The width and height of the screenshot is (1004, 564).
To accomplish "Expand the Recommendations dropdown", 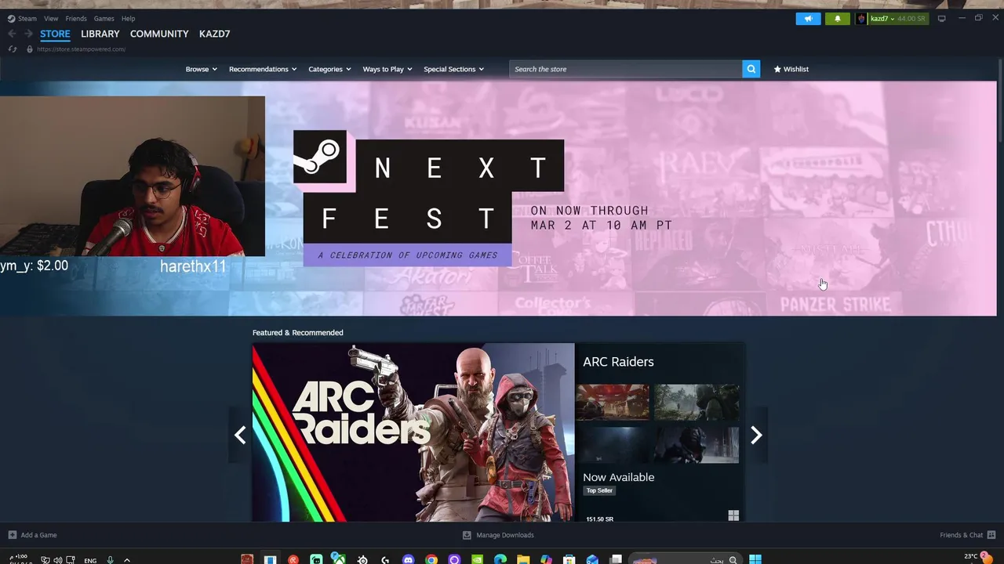I will [x=263, y=69].
